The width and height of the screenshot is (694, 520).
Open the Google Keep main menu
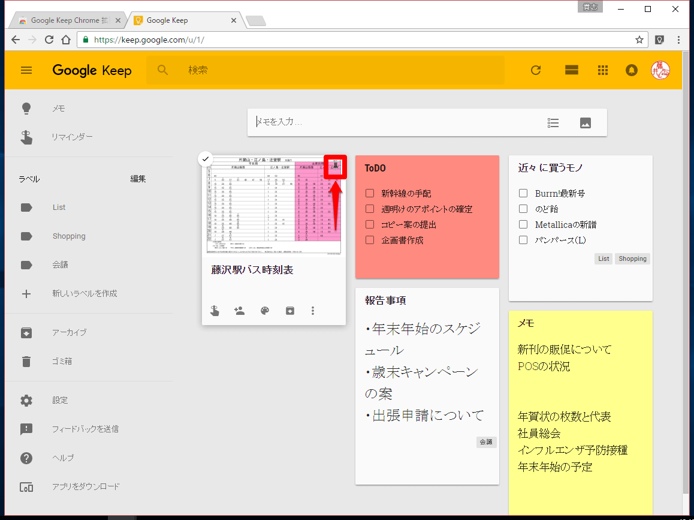[x=26, y=70]
